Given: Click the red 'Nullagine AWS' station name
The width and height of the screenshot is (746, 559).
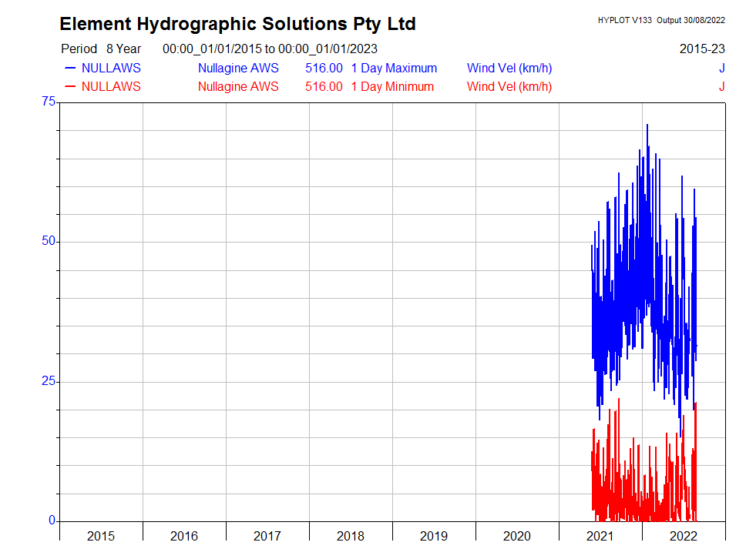Looking at the screenshot, I should (x=238, y=86).
